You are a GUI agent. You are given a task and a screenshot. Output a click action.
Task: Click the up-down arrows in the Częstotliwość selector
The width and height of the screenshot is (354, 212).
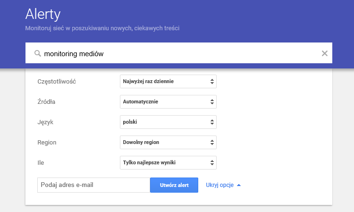212,82
